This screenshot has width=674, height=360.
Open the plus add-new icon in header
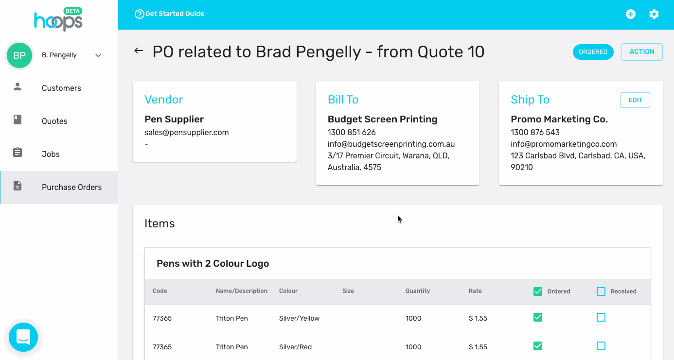631,14
